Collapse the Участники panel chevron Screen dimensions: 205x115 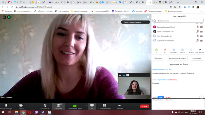[x=153, y=16]
